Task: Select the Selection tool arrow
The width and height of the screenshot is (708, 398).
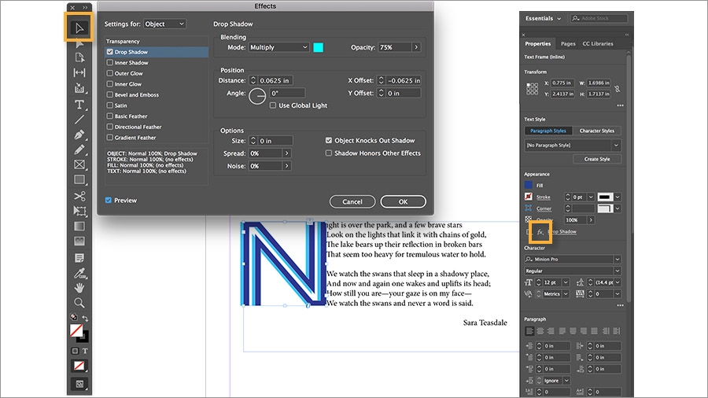Action: point(79,28)
